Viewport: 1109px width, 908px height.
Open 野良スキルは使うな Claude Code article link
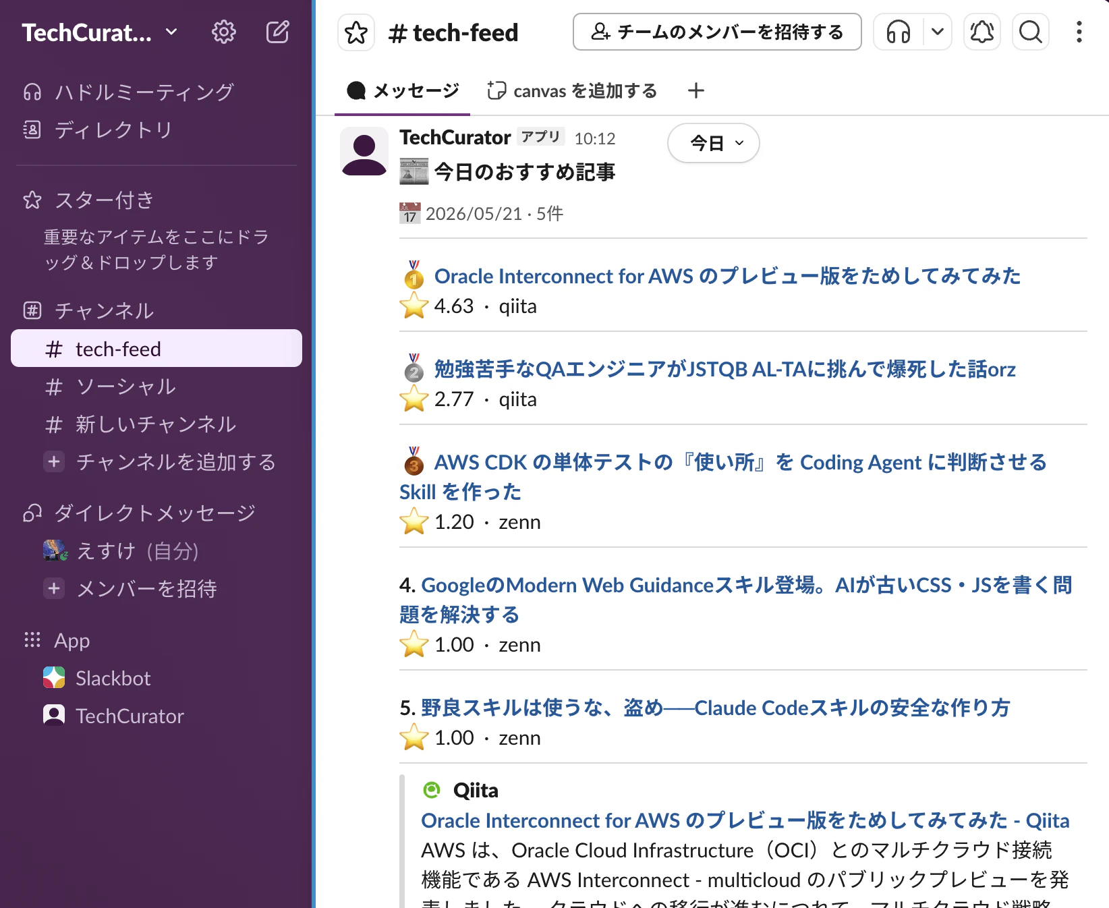(x=715, y=708)
